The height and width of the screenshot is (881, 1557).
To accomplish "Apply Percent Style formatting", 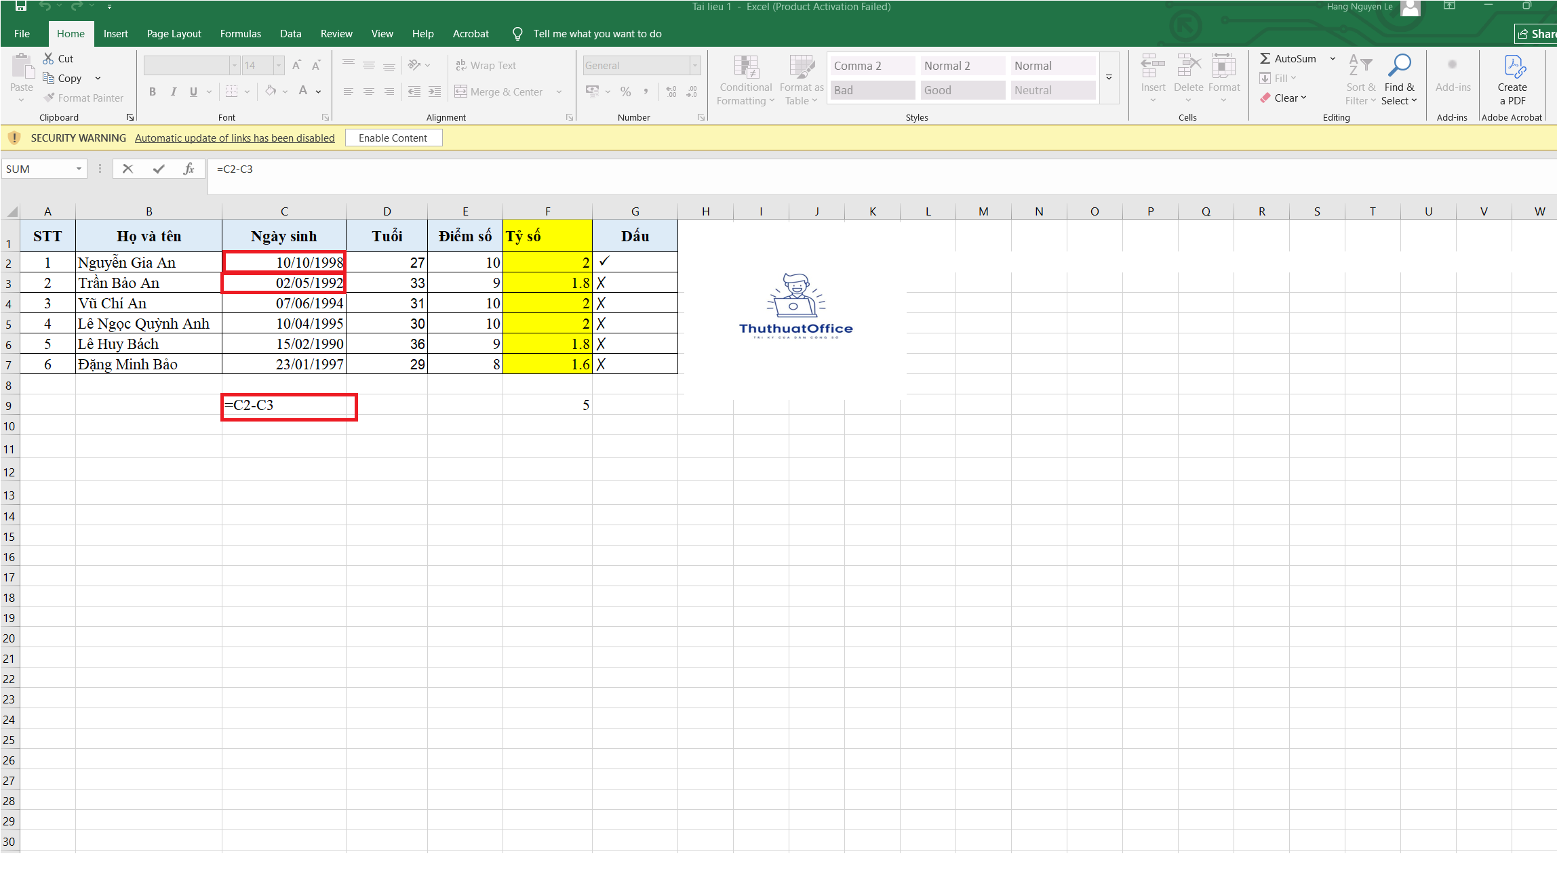I will tap(625, 91).
